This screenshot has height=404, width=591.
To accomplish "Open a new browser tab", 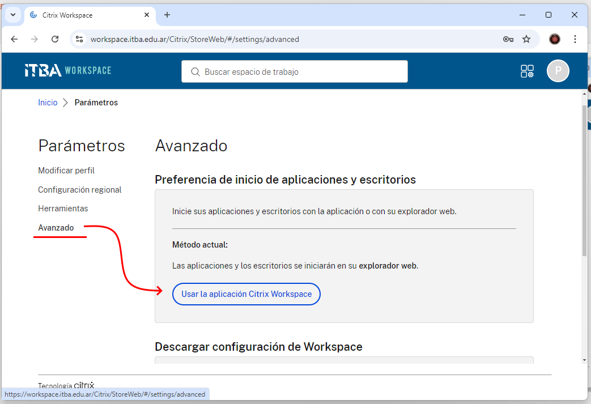I will 167,15.
